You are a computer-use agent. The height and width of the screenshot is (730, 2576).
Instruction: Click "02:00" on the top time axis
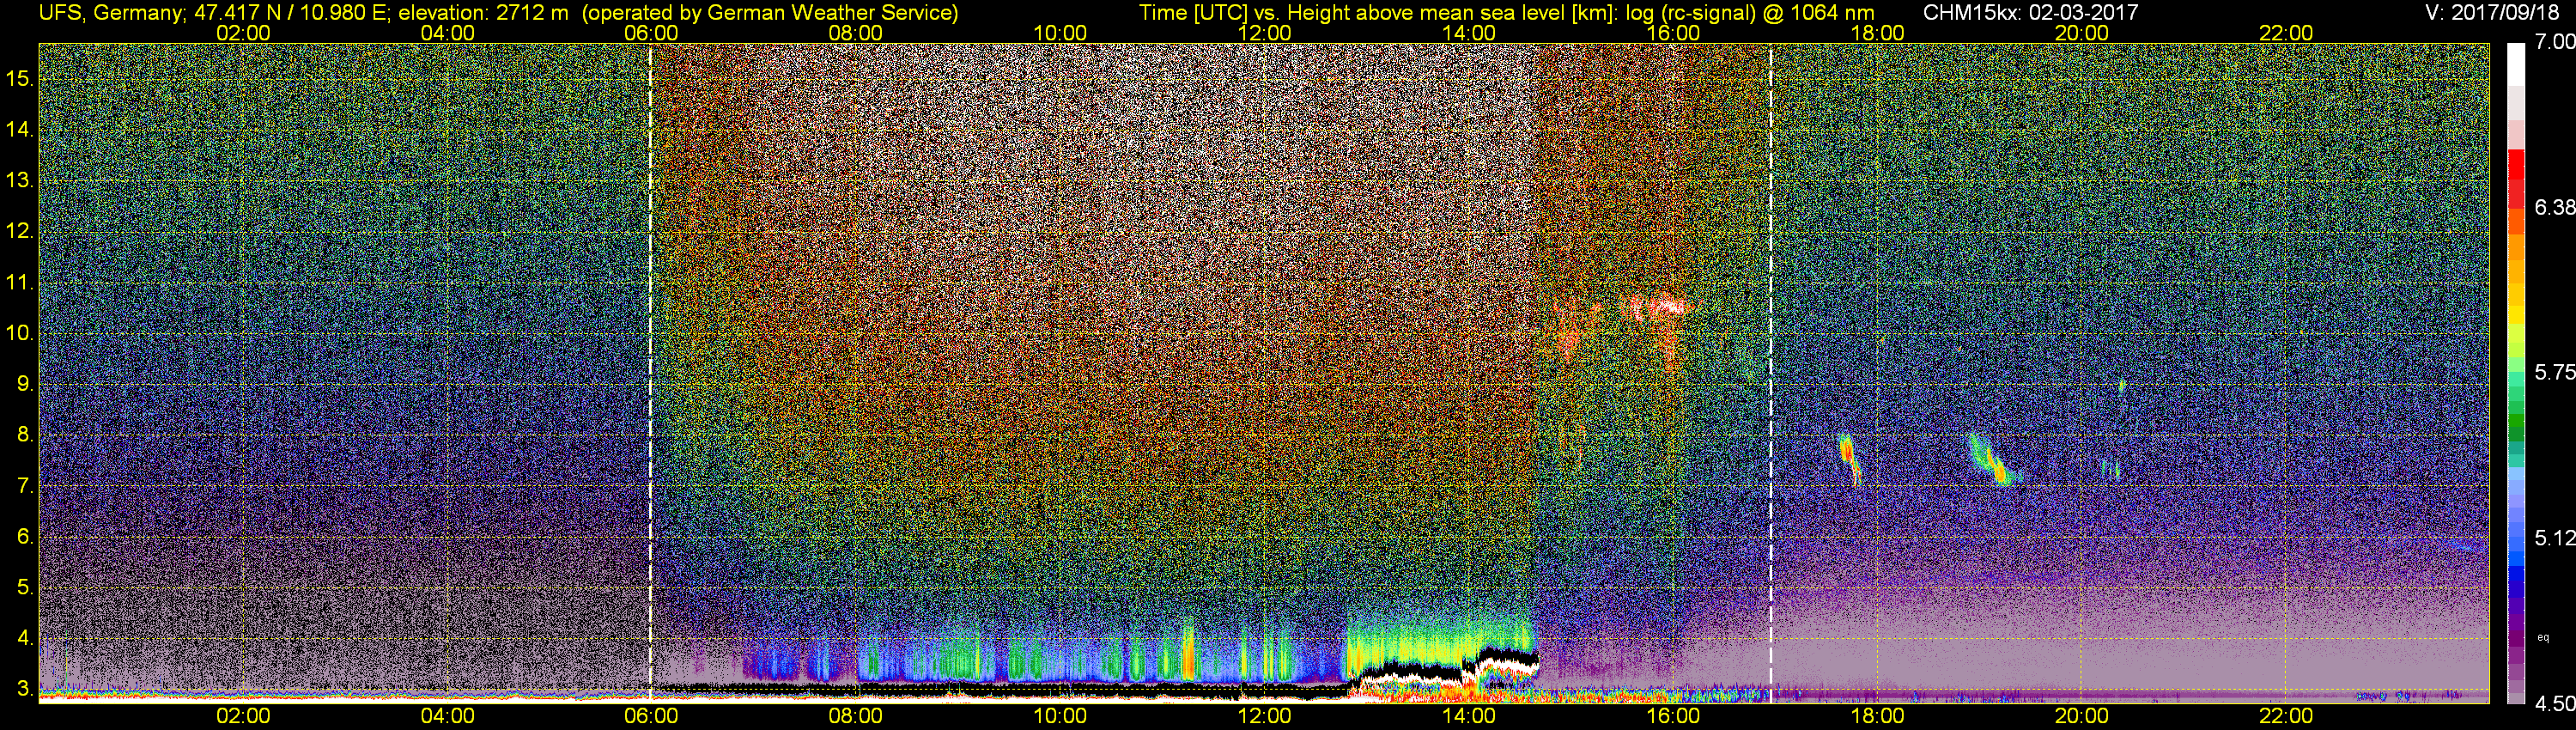(243, 33)
